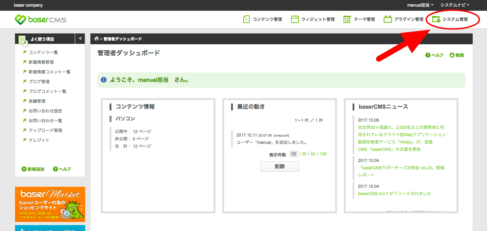Open コンテンツ一覧 in the sidebar

pyautogui.click(x=43, y=52)
